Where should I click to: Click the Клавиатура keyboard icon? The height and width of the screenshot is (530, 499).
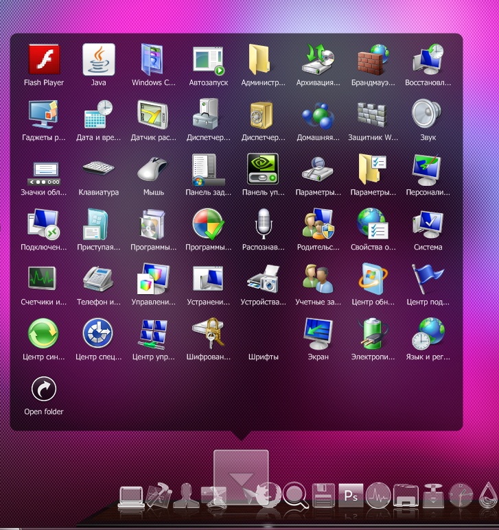[98, 170]
